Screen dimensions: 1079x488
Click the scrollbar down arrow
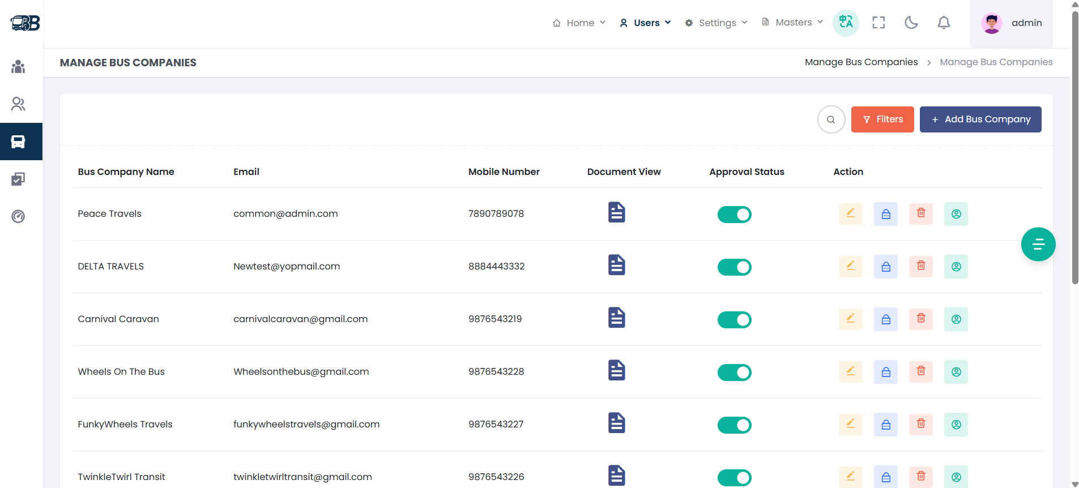1075,484
